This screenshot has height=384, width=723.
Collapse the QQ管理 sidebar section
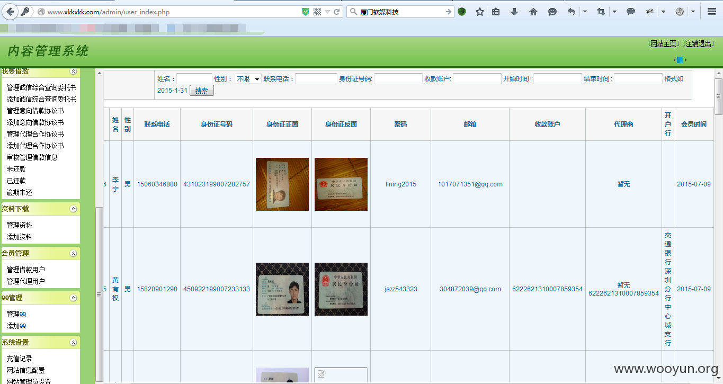pos(74,298)
